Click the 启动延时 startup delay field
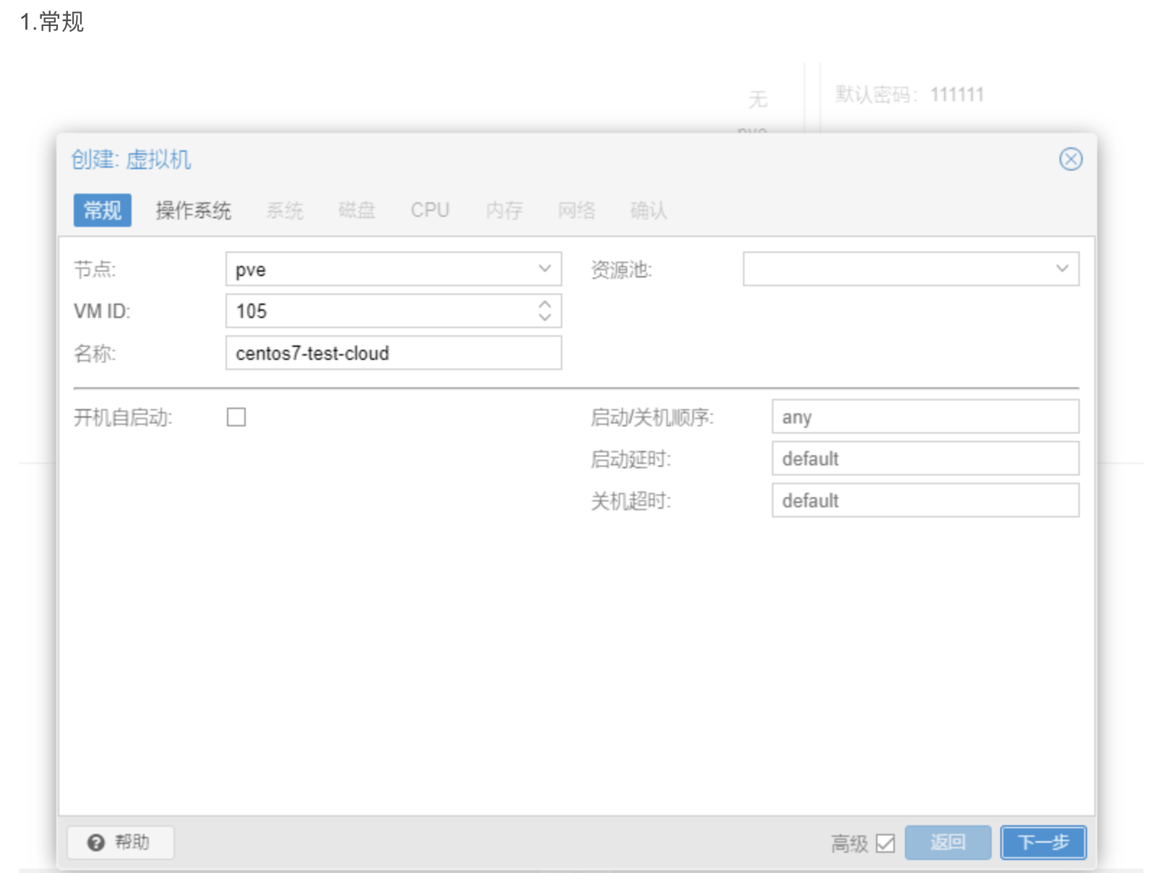The width and height of the screenshot is (1155, 873). (x=924, y=459)
